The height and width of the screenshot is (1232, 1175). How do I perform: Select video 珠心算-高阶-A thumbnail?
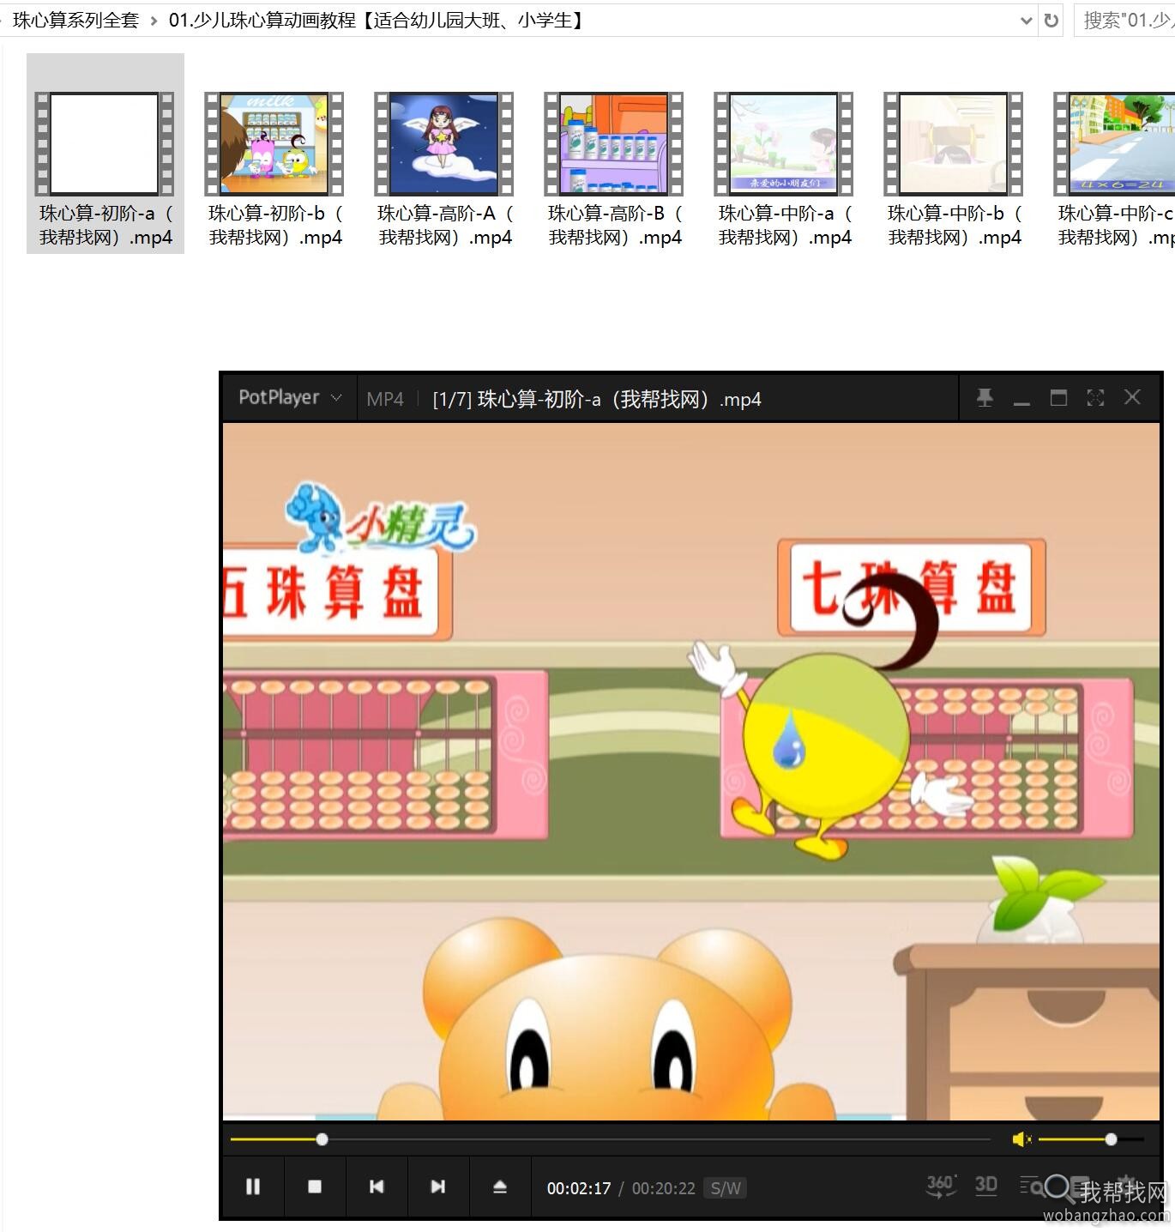(444, 143)
